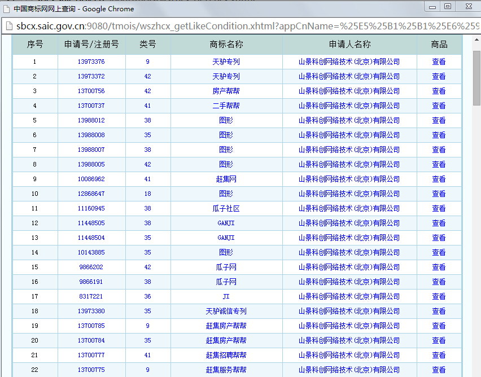Click the URL address field
The image size is (481, 377).
tap(247, 26)
